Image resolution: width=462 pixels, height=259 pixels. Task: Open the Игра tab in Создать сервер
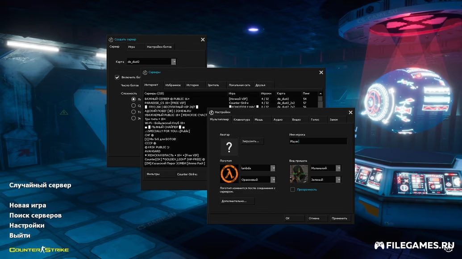tap(135, 47)
